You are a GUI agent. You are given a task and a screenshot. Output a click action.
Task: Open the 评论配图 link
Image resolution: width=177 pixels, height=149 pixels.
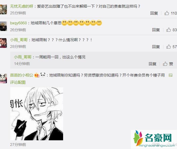(x=18, y=82)
